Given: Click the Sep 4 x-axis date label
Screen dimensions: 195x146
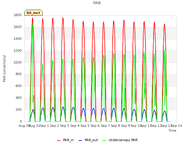Looking at the screenshot, I should click(75, 126).
